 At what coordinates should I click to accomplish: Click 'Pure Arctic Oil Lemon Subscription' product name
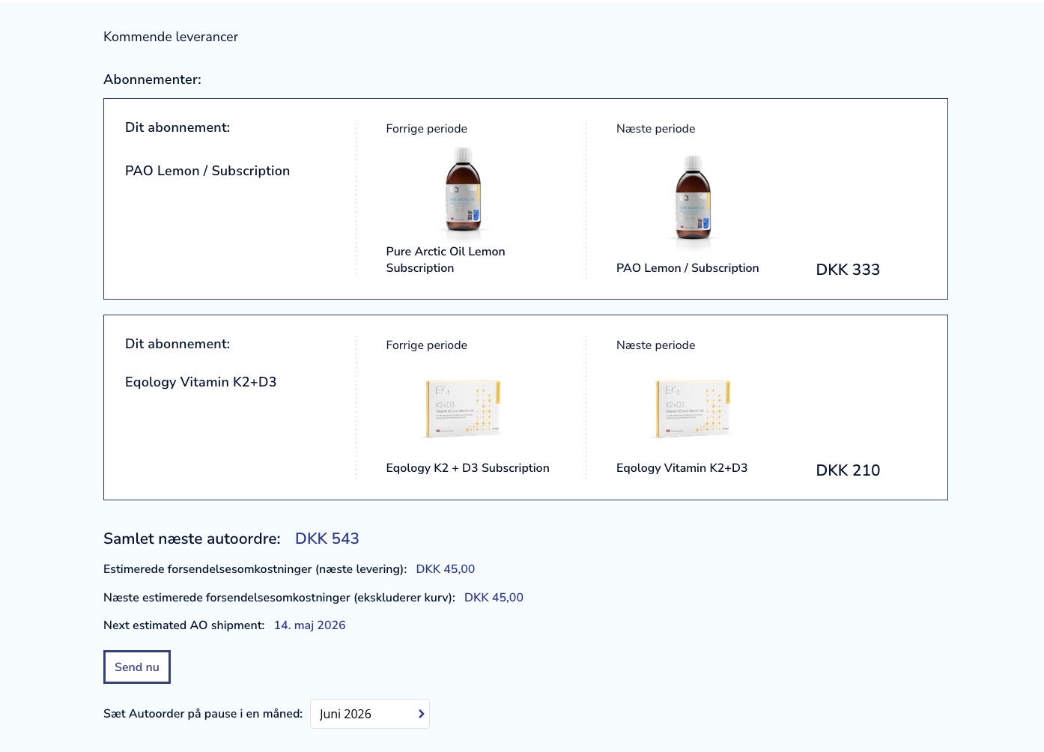(446, 260)
